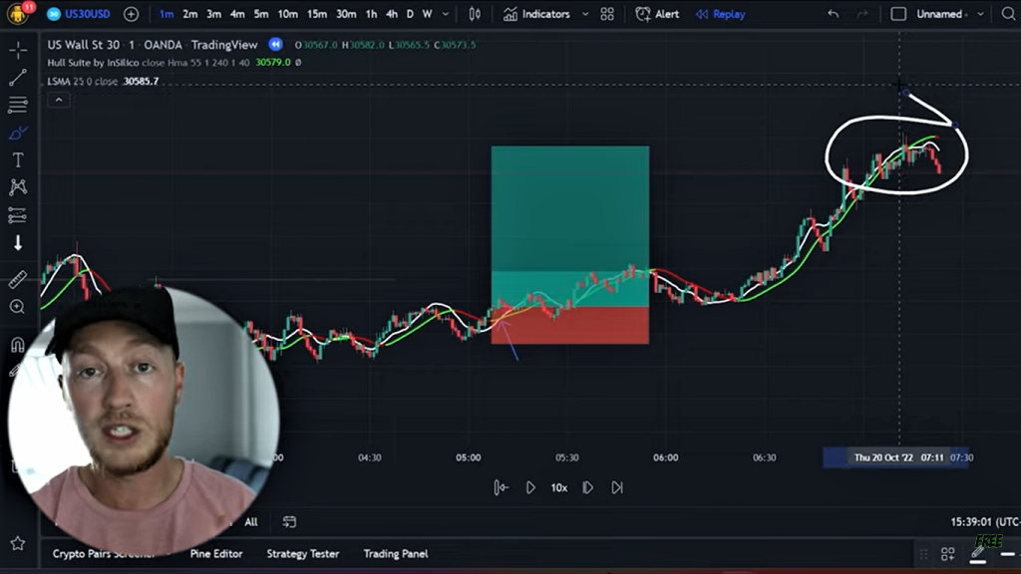The width and height of the screenshot is (1021, 574).
Task: Select the 15m timeframe
Action: pyautogui.click(x=317, y=14)
